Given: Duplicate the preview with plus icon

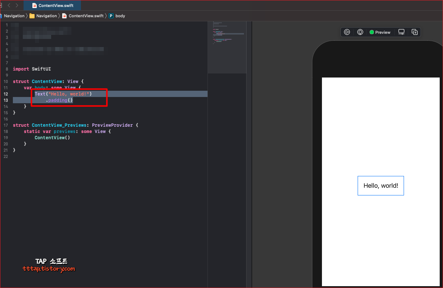Looking at the screenshot, I should 414,32.
